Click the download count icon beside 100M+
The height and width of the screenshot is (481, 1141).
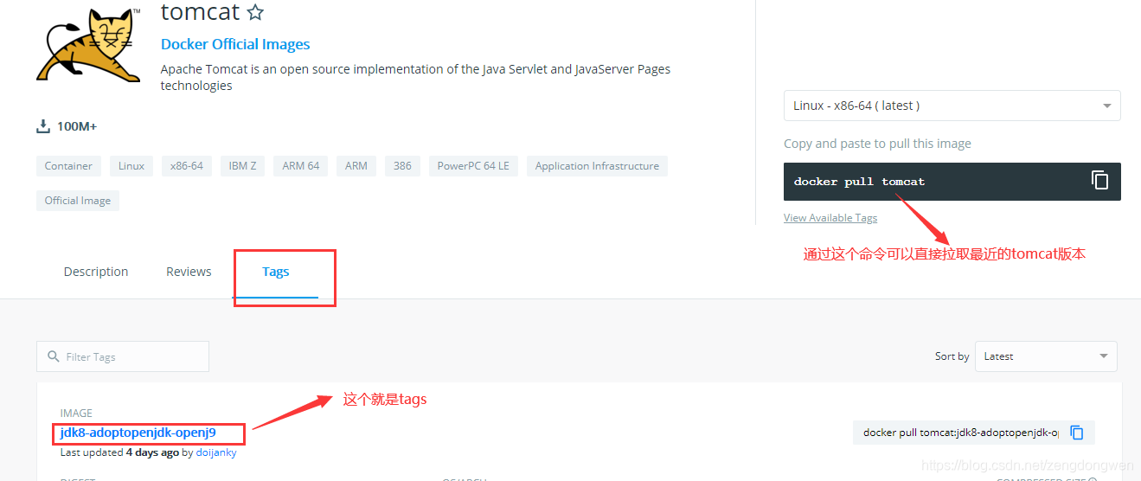coord(43,126)
